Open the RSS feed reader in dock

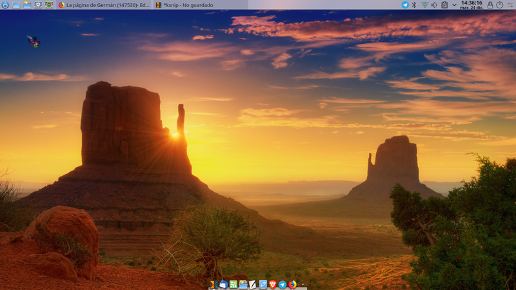[x=233, y=284]
